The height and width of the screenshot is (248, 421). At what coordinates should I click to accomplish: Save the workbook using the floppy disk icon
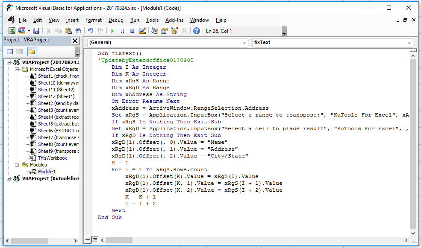tap(36, 31)
